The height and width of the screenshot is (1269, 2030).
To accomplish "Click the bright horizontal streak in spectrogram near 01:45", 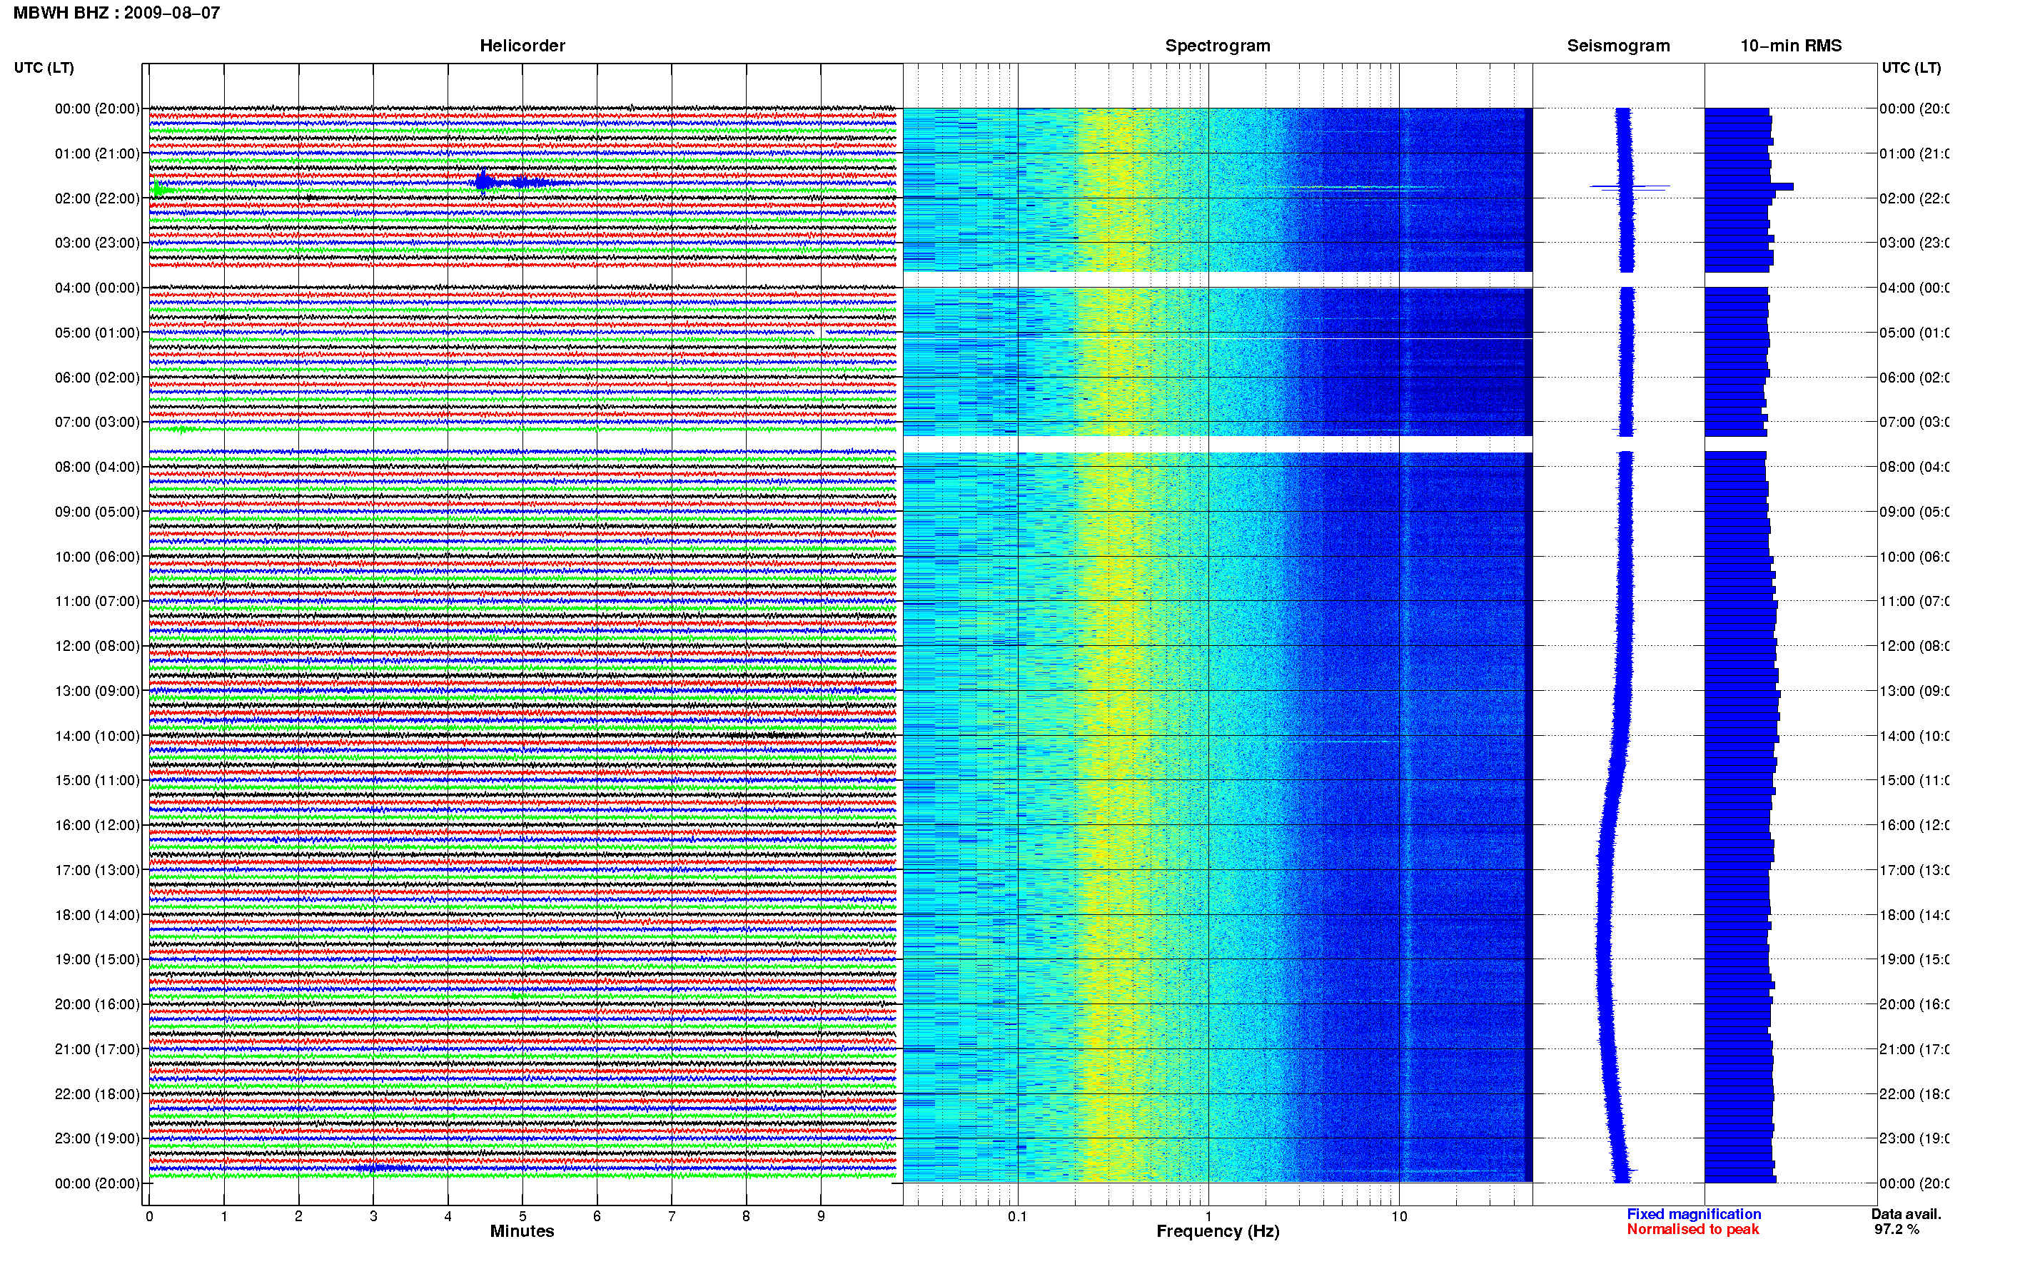I will 1368,187.
